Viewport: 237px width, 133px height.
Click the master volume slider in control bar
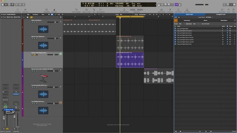202,5
